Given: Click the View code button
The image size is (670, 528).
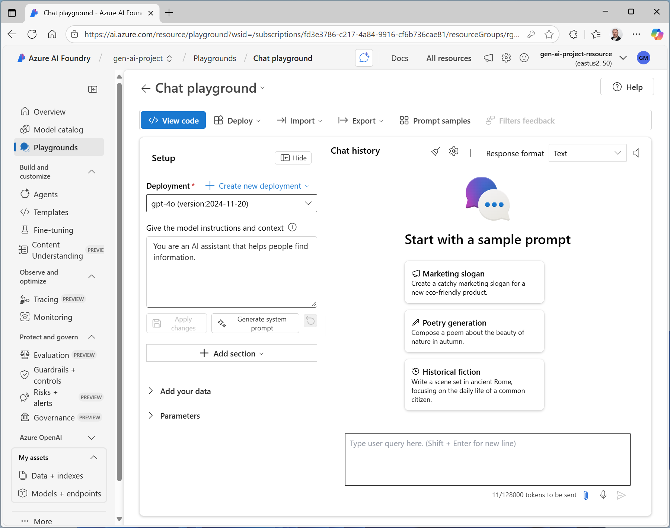Looking at the screenshot, I should [x=173, y=121].
